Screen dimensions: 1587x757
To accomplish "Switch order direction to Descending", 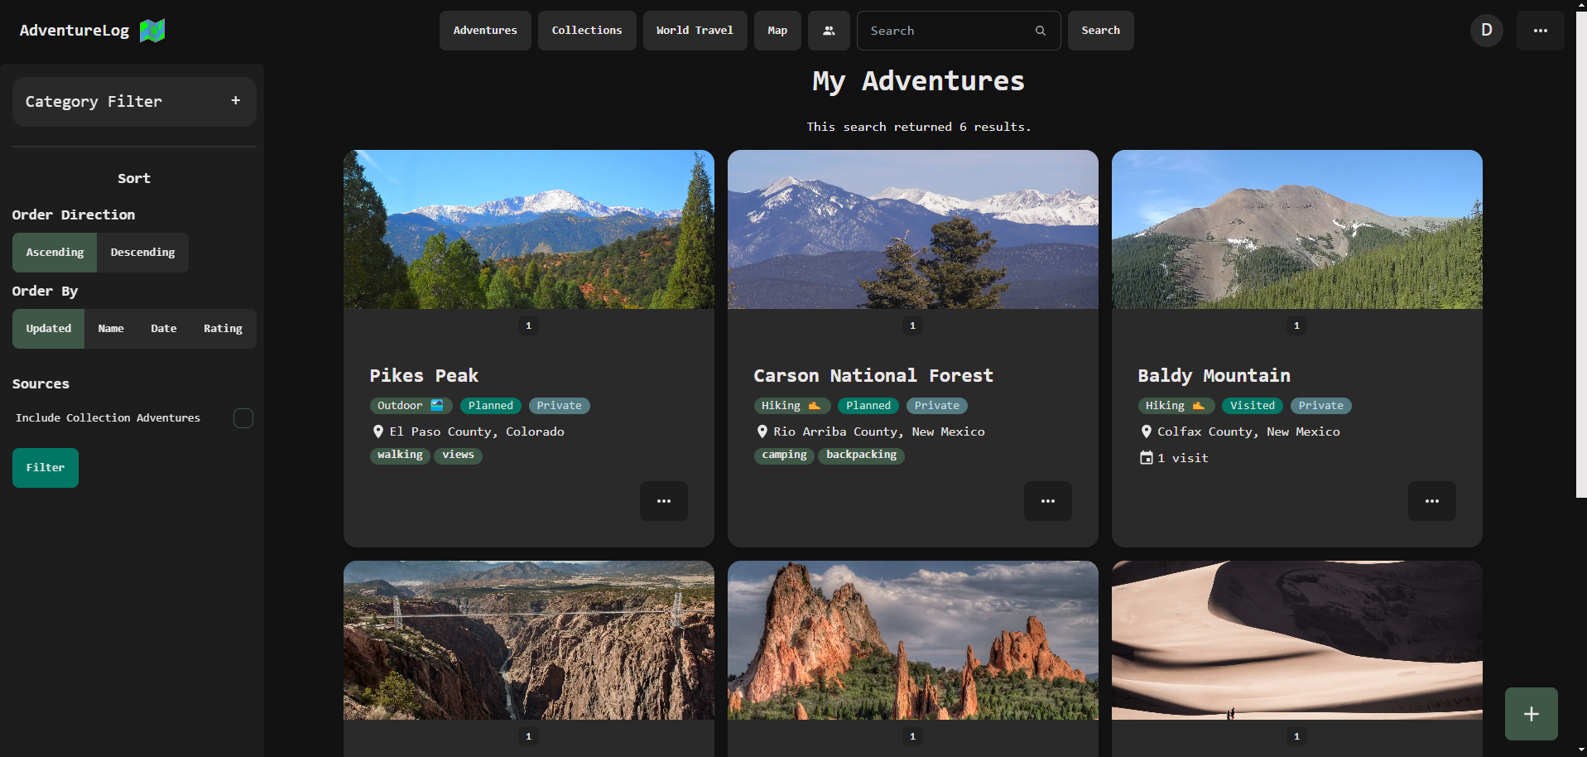I will click(x=142, y=252).
